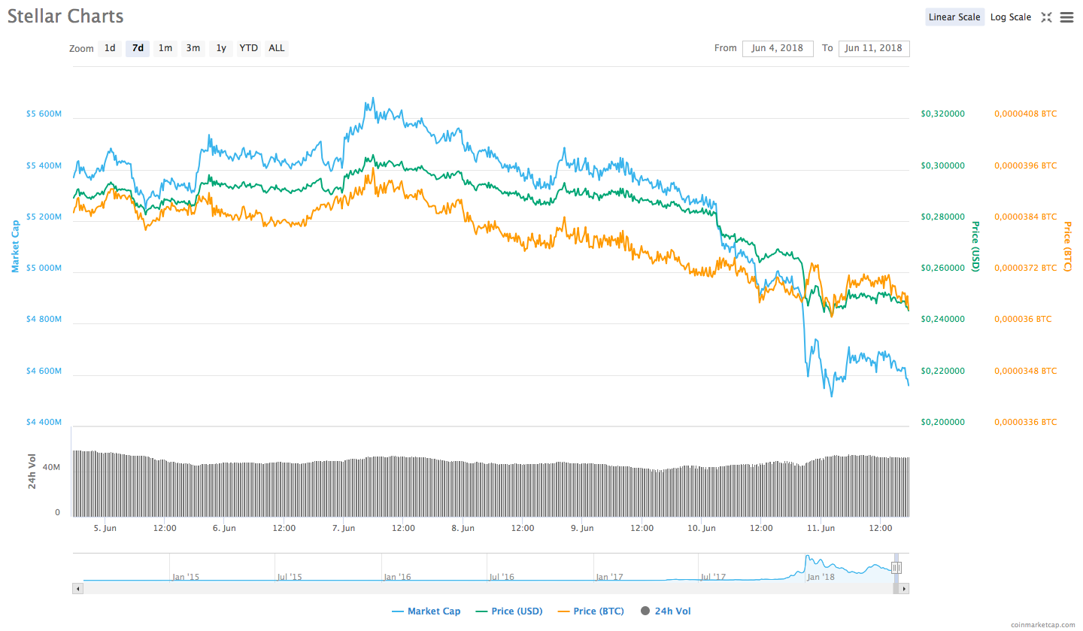Click the 0,0000336 BTC axis label
1083x631 pixels.
coord(1025,423)
